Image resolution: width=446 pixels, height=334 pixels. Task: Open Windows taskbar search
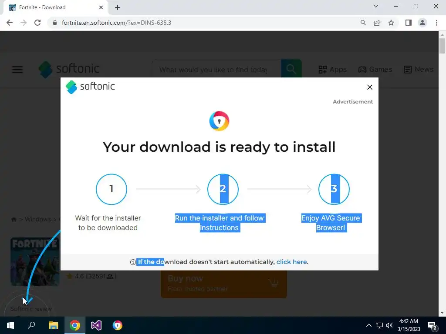point(31,325)
